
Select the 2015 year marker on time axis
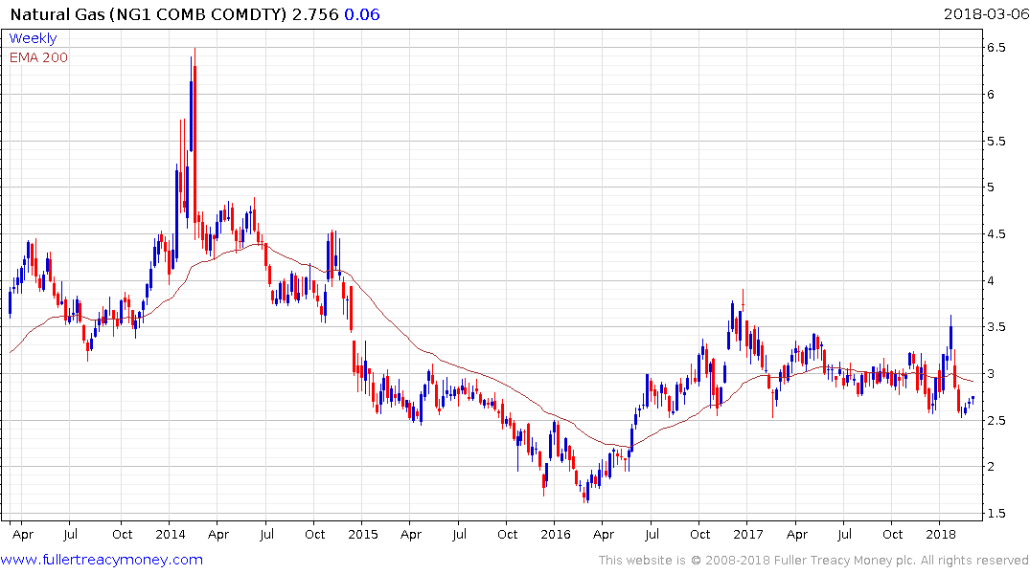[363, 533]
